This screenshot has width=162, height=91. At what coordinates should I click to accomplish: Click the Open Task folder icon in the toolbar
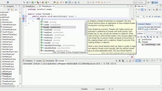click(x=57, y=2)
